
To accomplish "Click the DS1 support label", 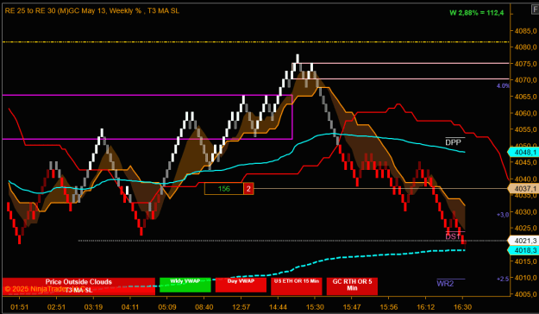I will 454,236.
